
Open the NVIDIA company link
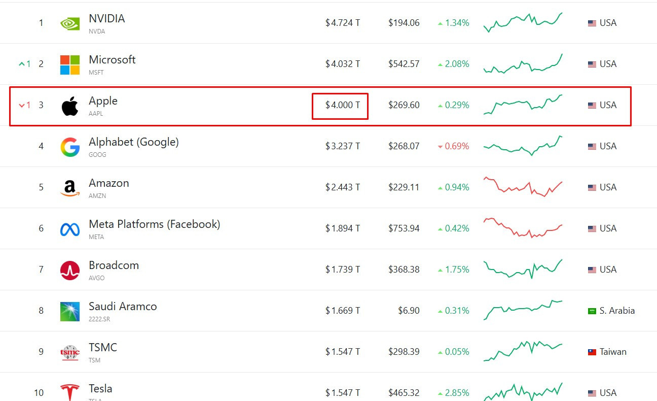[x=106, y=19]
